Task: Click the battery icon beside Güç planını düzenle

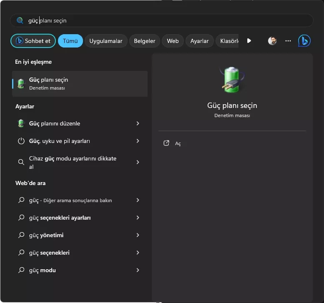Action: coord(21,123)
